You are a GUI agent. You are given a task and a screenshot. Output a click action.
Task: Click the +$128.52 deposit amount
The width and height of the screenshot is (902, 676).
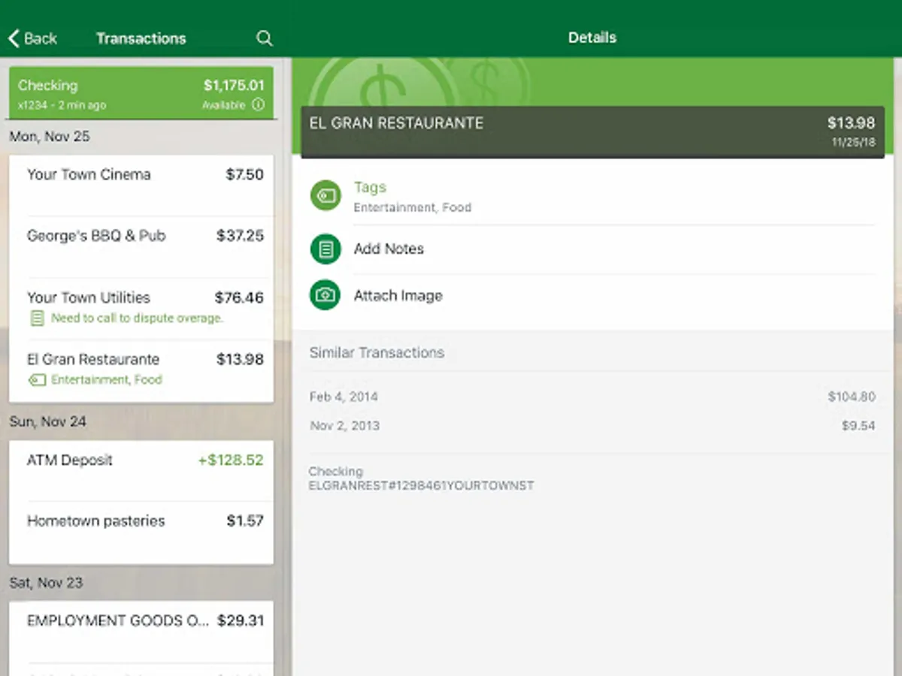pyautogui.click(x=231, y=460)
